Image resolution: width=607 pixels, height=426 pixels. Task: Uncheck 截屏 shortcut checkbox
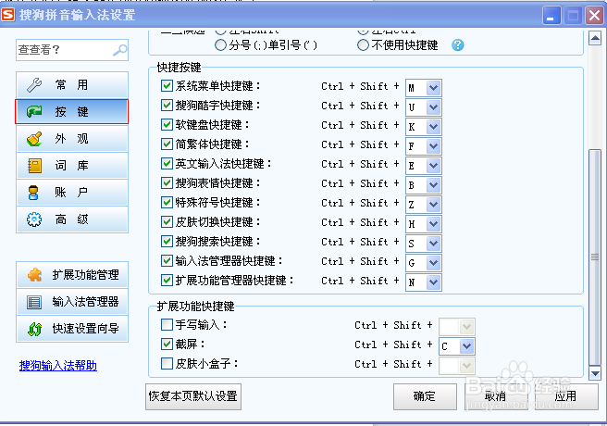pyautogui.click(x=167, y=344)
